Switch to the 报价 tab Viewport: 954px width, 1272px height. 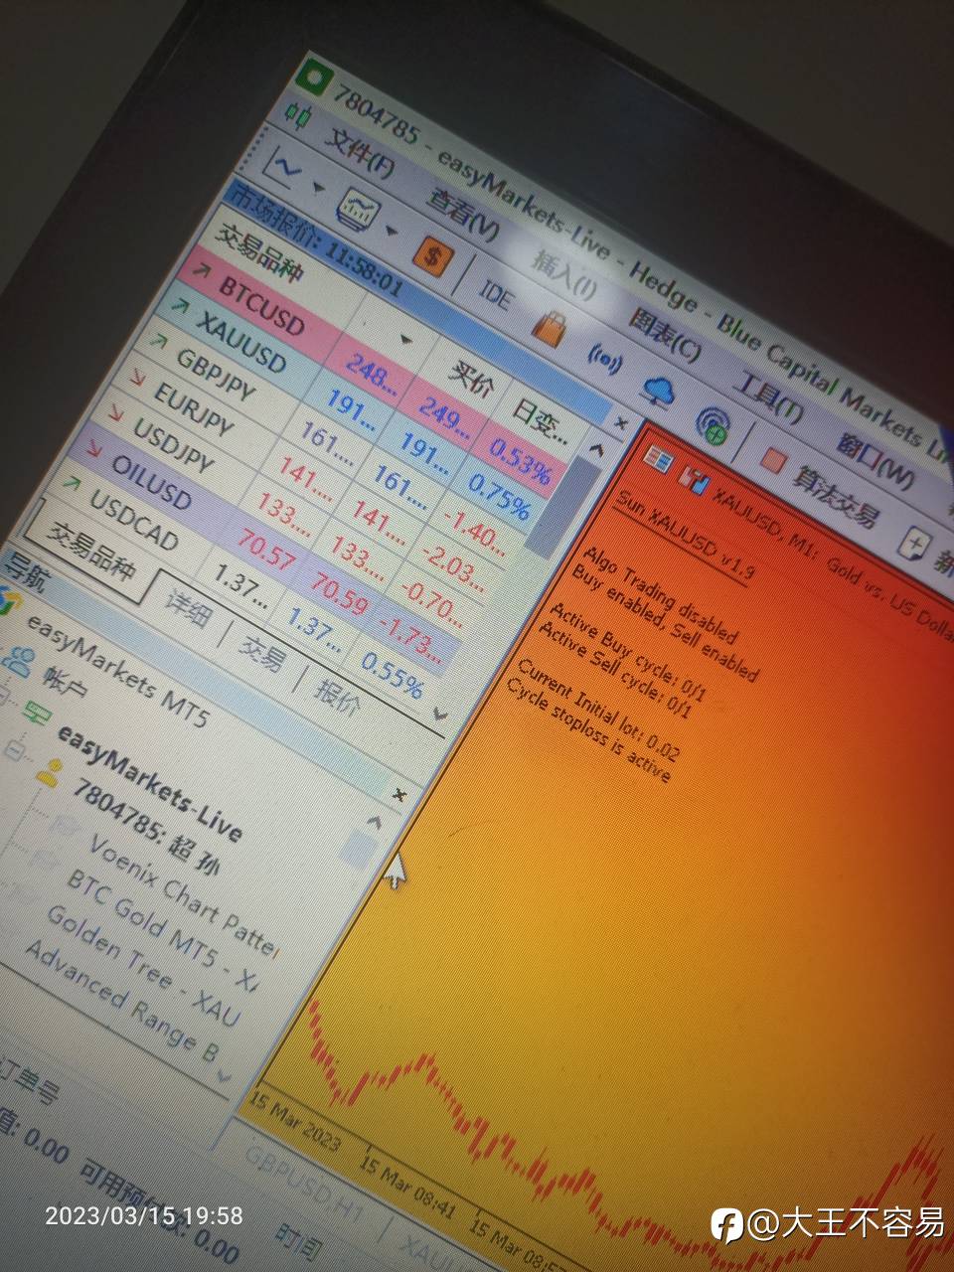tap(337, 698)
